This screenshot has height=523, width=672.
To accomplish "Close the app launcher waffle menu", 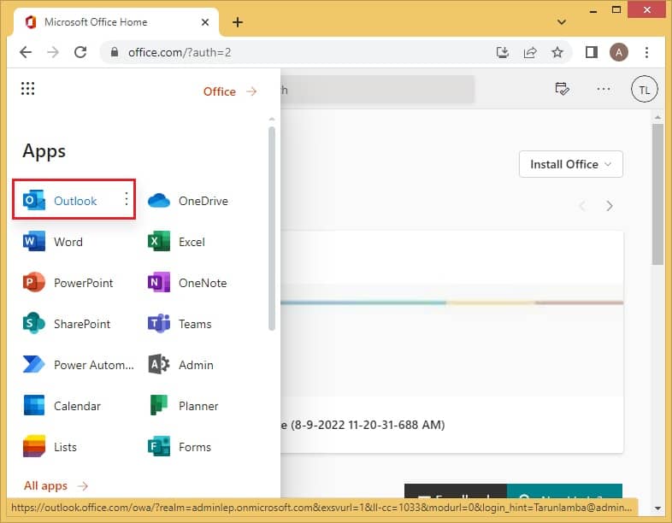I will [28, 89].
